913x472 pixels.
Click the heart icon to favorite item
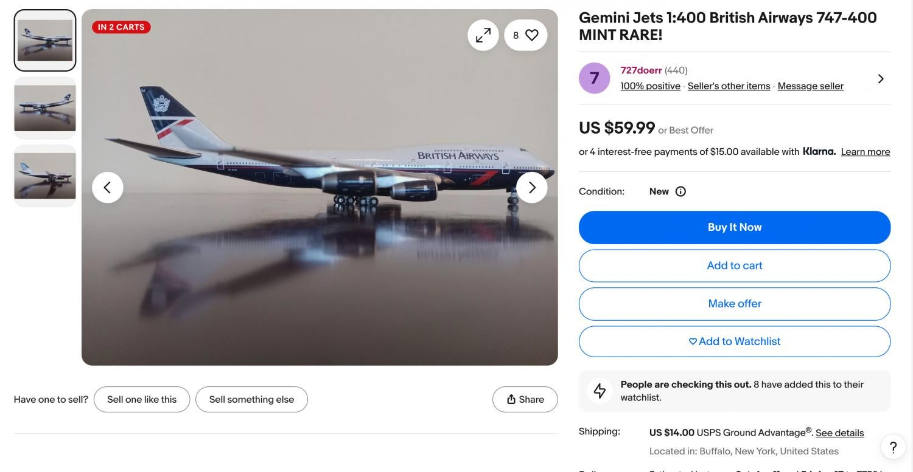coord(531,35)
